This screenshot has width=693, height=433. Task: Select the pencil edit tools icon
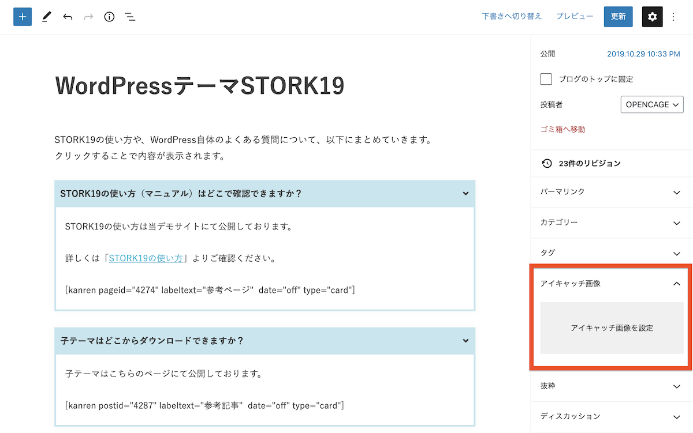[47, 17]
